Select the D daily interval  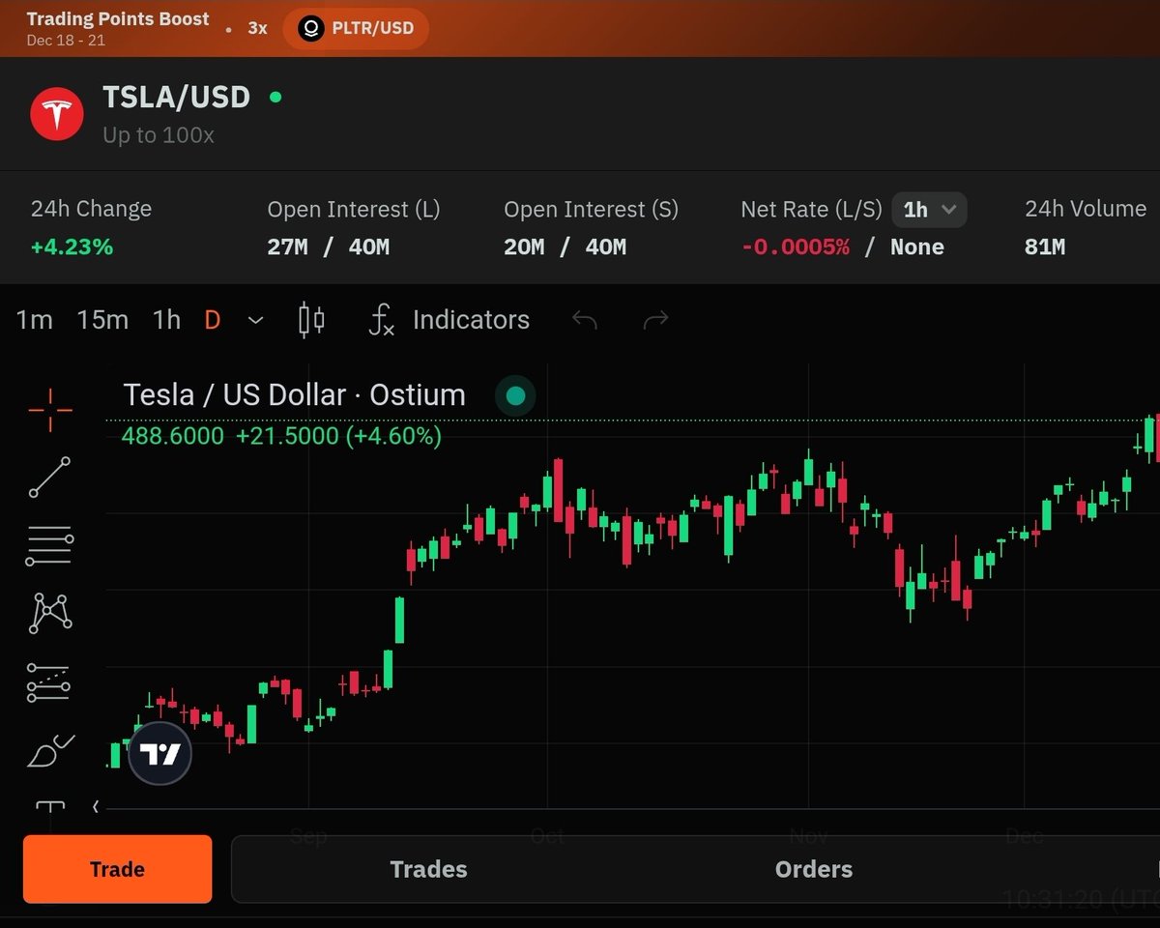click(212, 320)
